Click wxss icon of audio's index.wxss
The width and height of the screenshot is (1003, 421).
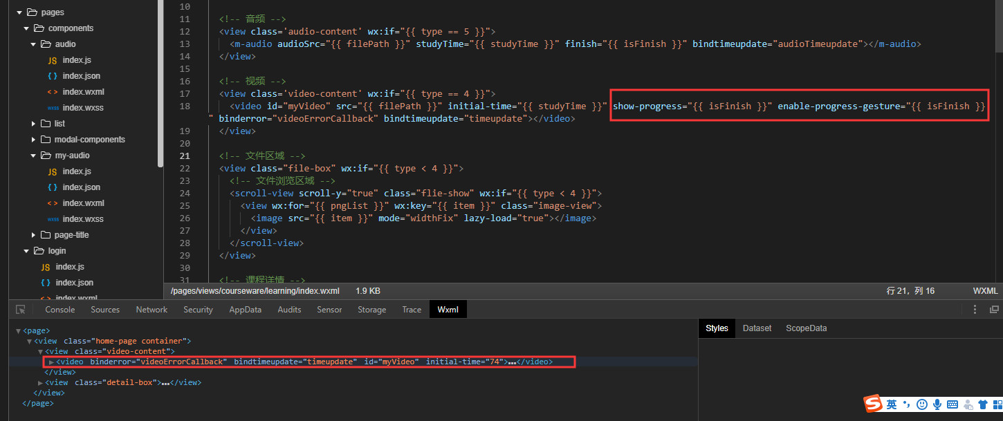click(53, 108)
